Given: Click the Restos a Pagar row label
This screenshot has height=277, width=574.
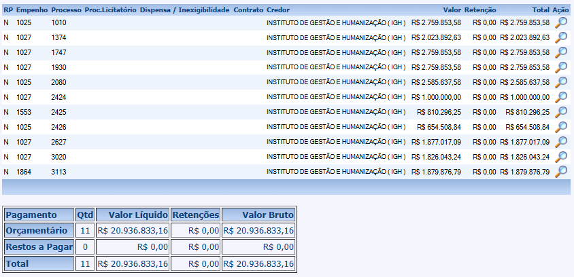Looking at the screenshot, I should pos(39,247).
